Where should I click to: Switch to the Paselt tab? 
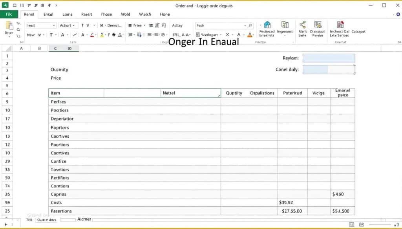86,14
